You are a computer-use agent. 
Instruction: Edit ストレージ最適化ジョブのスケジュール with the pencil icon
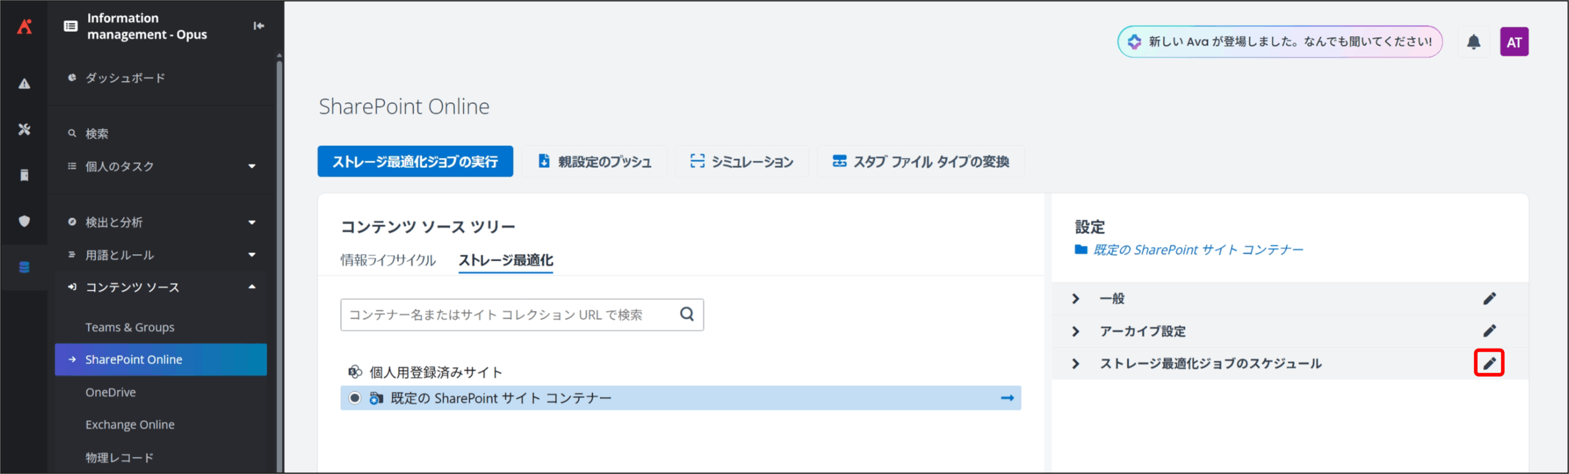pos(1489,363)
